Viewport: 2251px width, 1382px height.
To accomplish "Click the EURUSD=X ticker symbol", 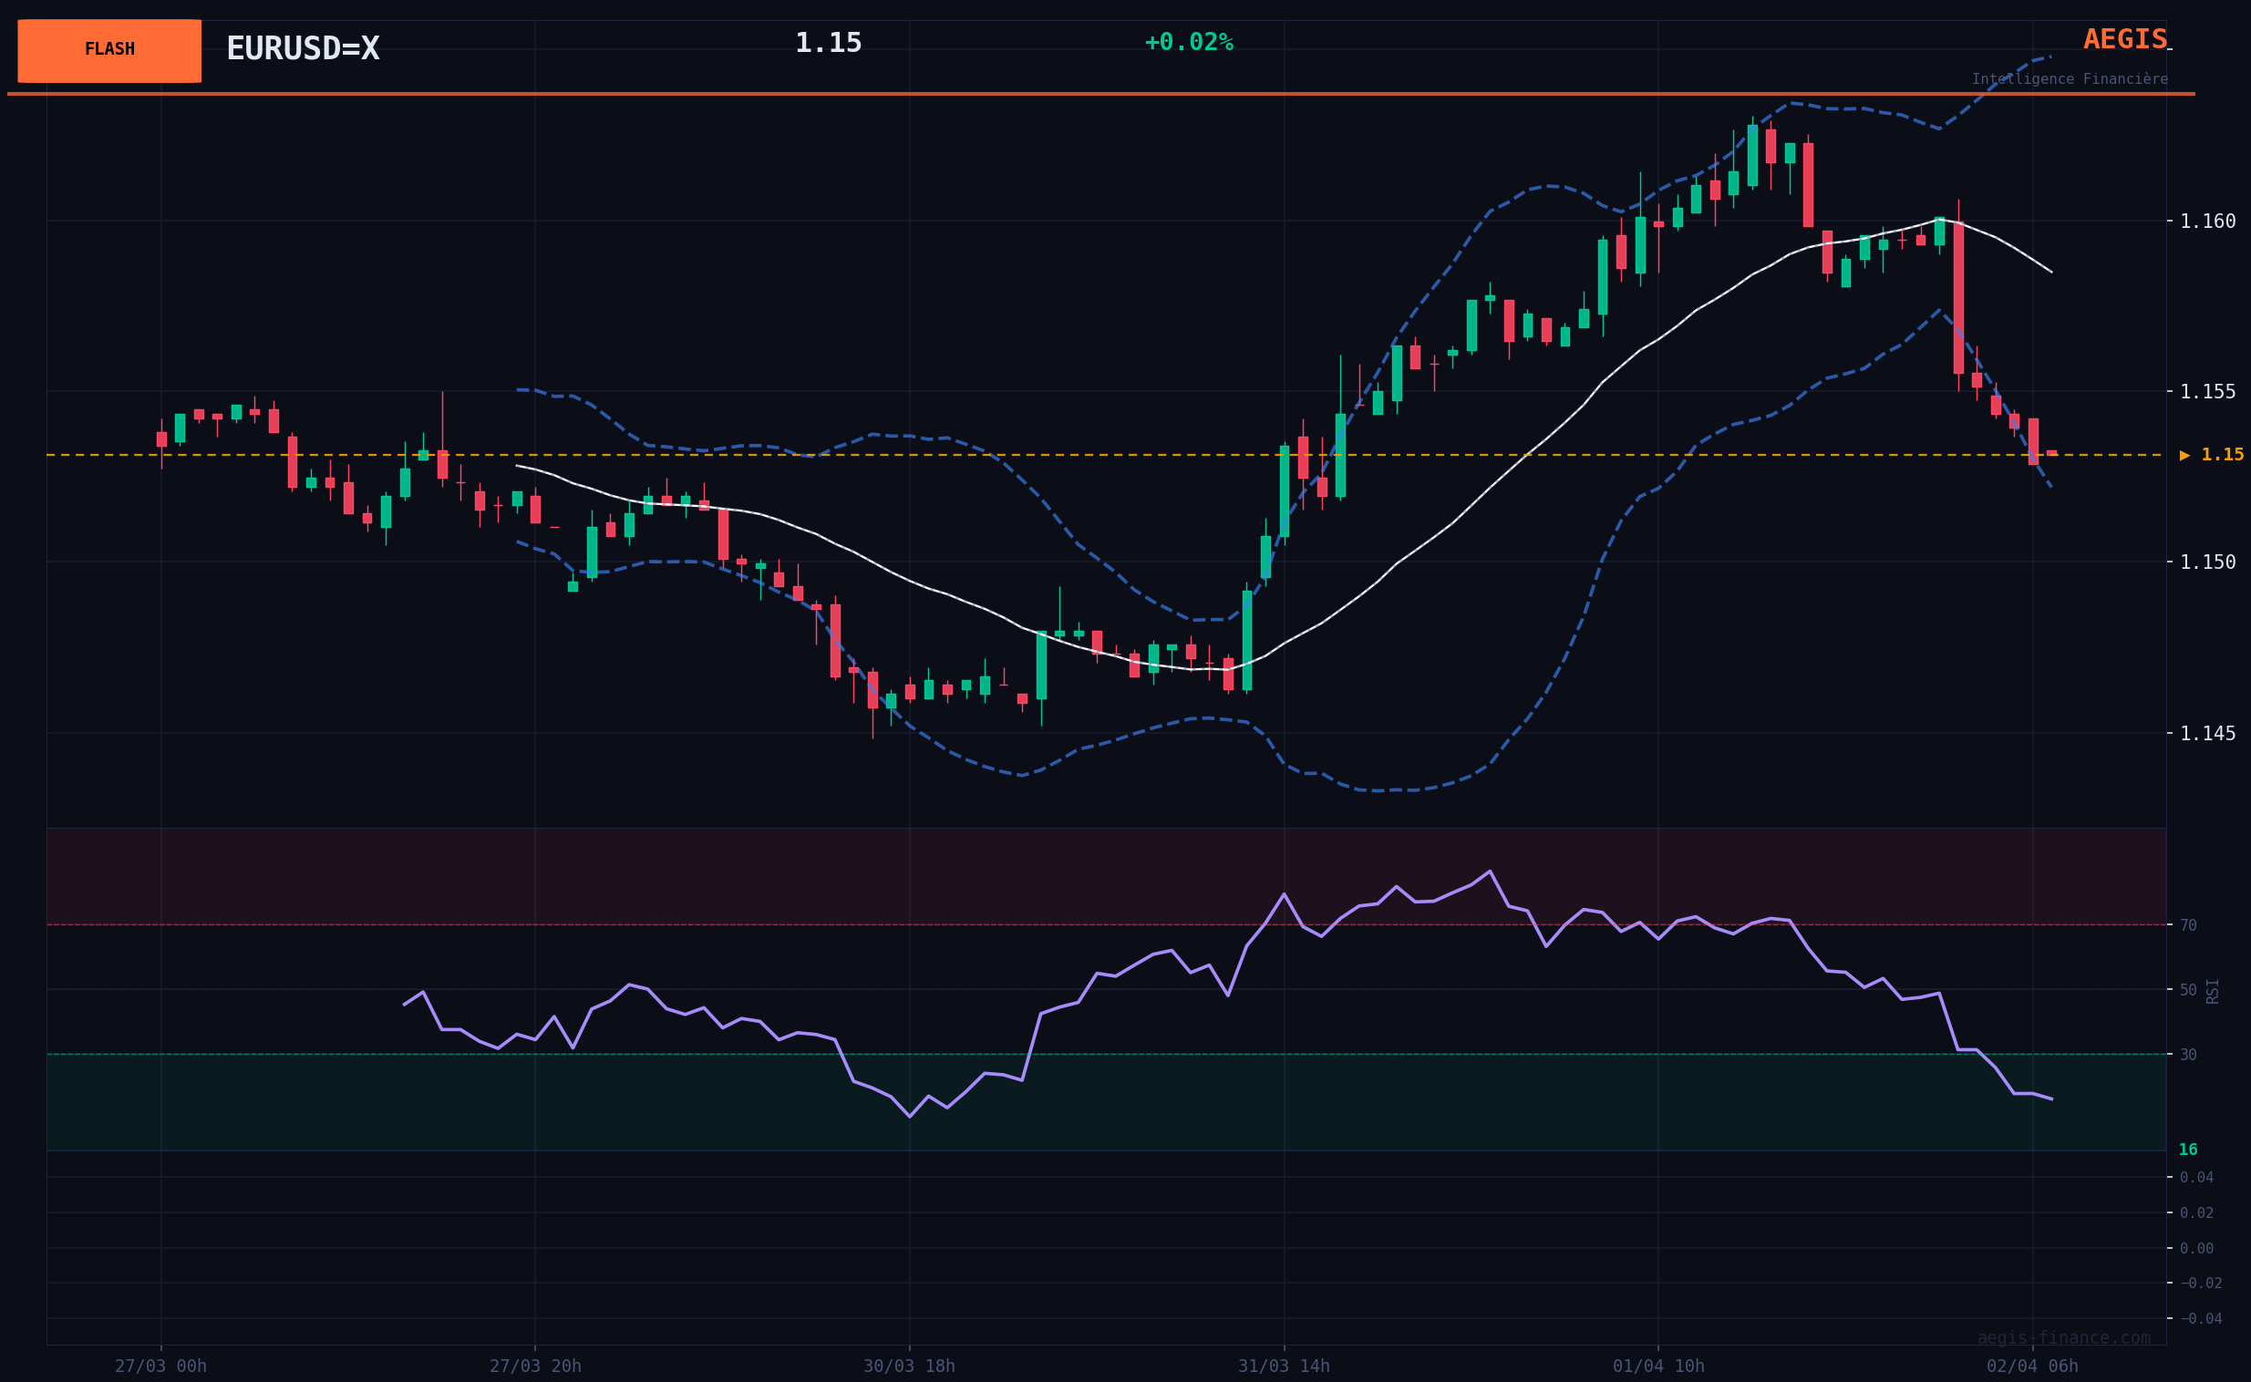I will pyautogui.click(x=303, y=49).
